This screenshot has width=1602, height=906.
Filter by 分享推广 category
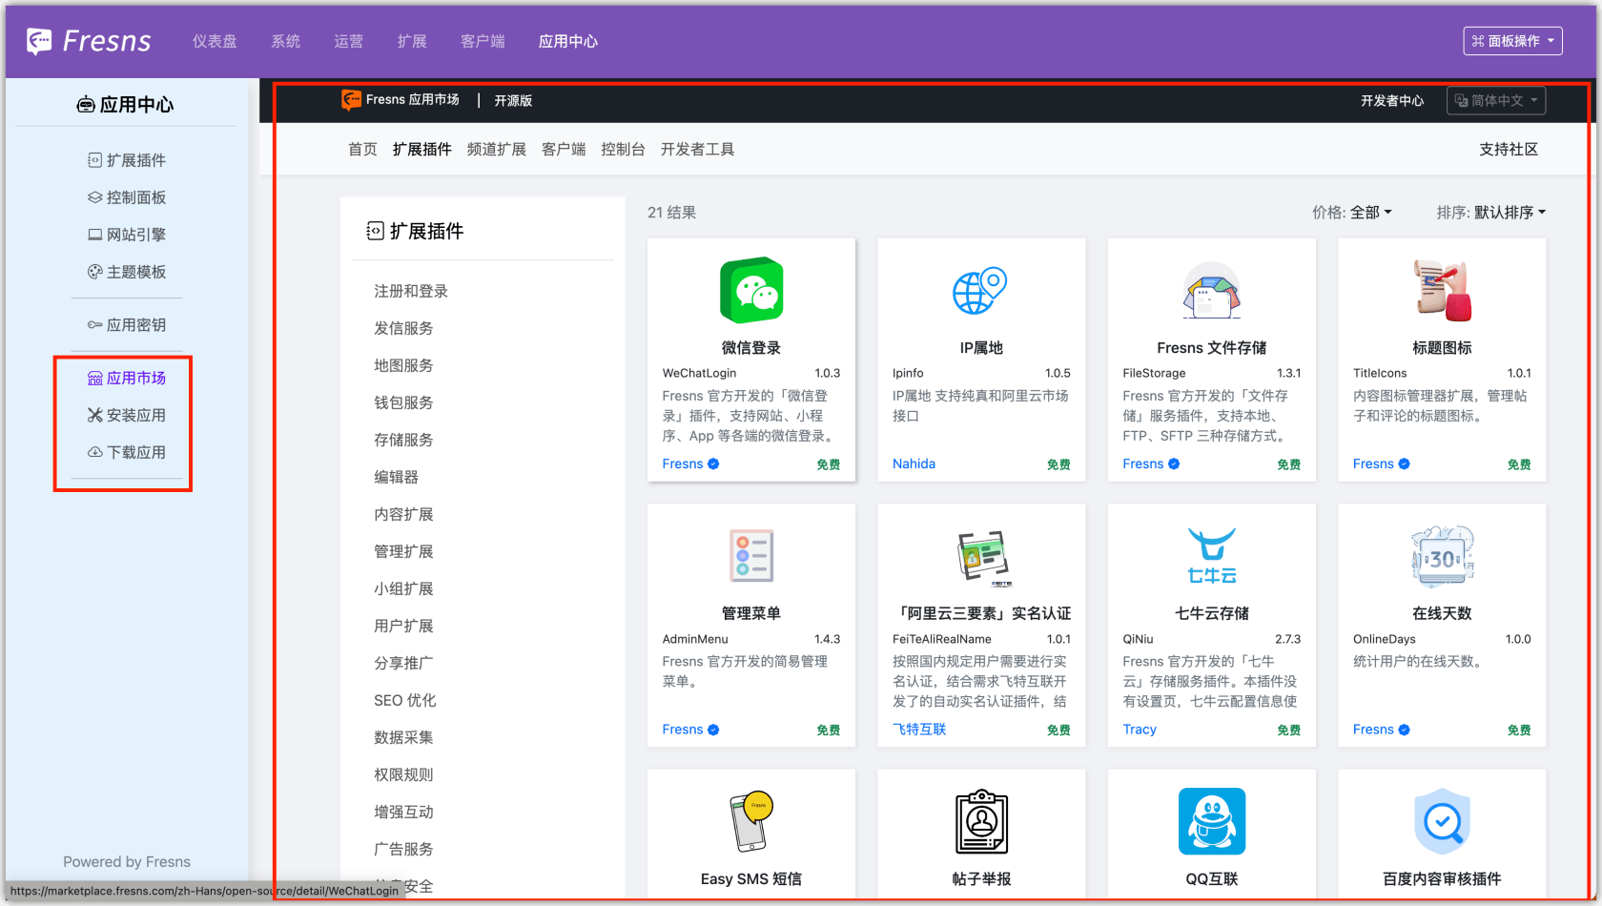(403, 664)
